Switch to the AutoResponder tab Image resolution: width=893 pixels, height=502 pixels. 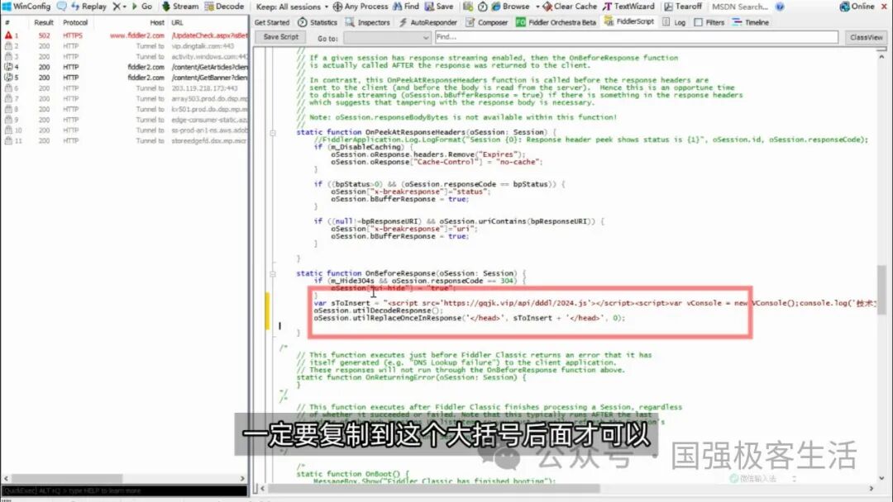click(x=427, y=23)
